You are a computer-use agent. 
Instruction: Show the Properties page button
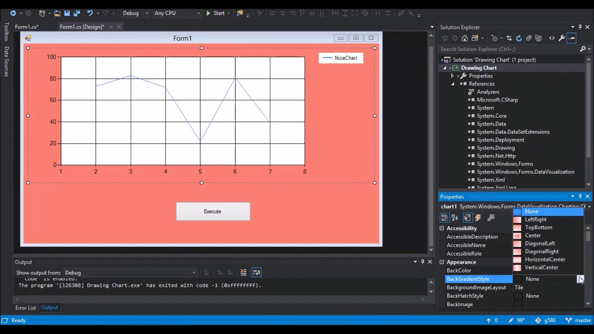click(x=467, y=218)
